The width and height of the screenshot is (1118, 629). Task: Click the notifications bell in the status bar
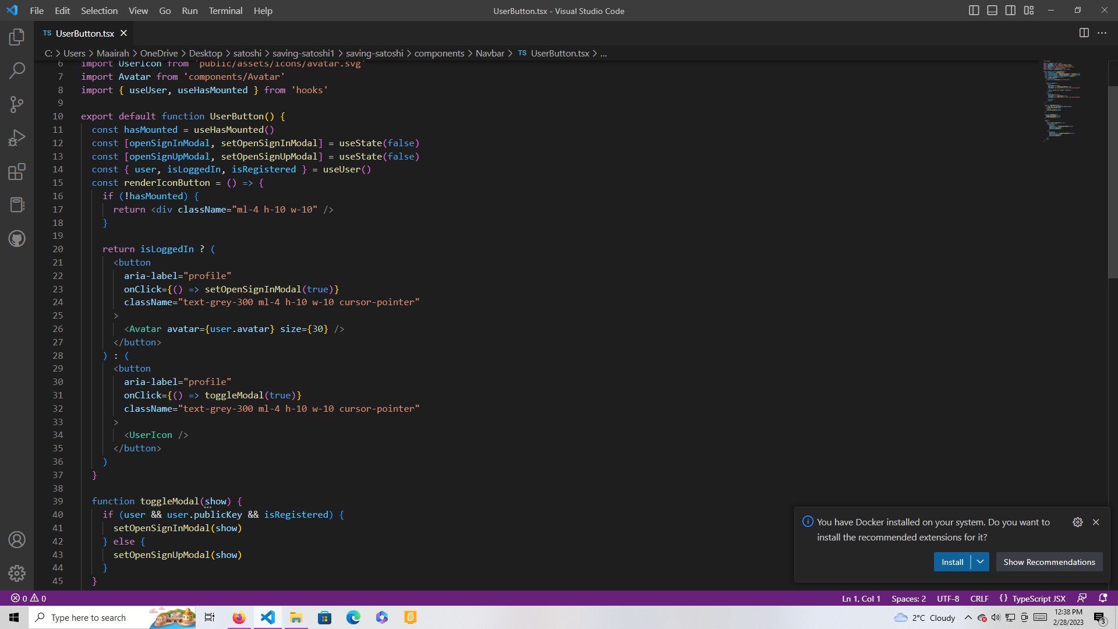1103,598
